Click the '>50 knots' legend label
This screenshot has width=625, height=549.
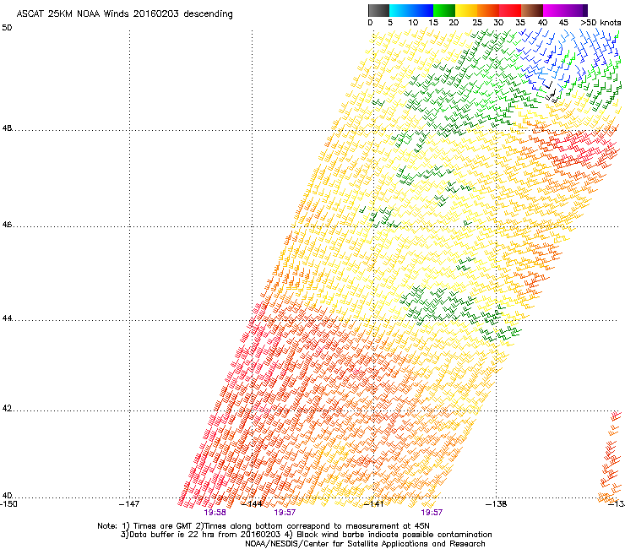601,23
